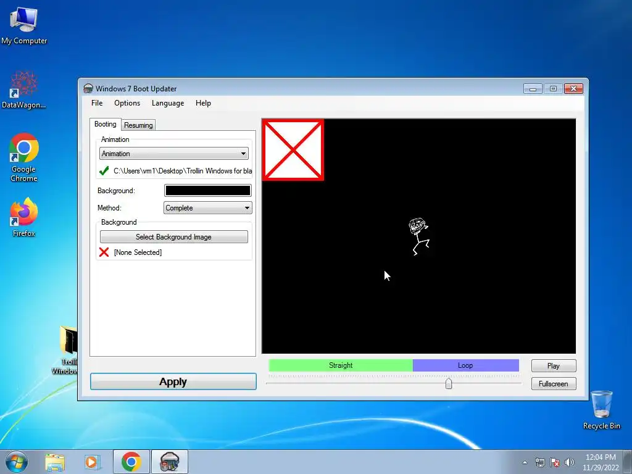Screen dimensions: 632x474
Task: Show hidden system tray icons
Action: point(525,462)
